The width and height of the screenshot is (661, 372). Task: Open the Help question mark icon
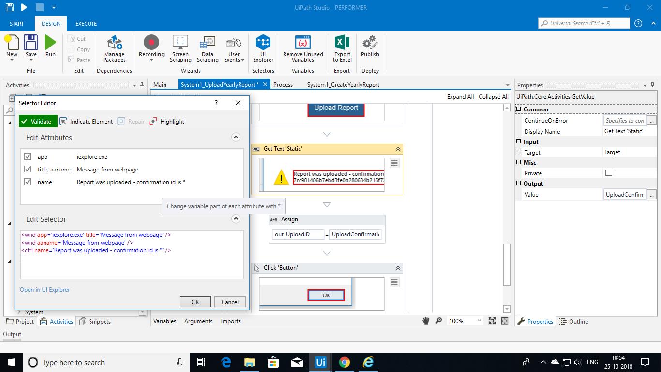point(638,23)
